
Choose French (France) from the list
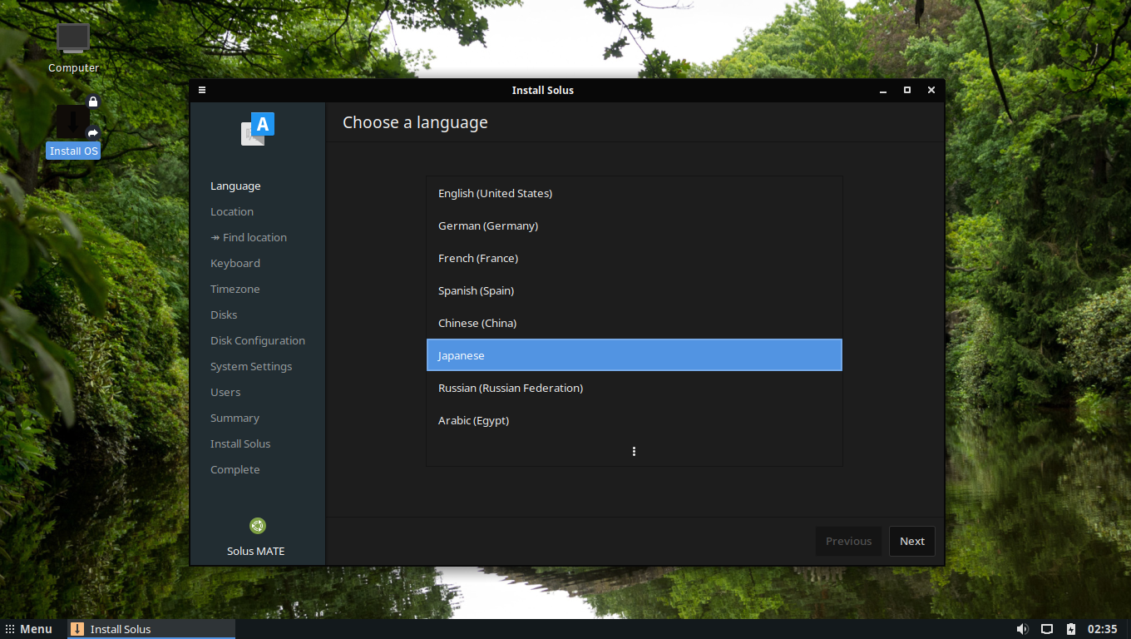(x=635, y=258)
